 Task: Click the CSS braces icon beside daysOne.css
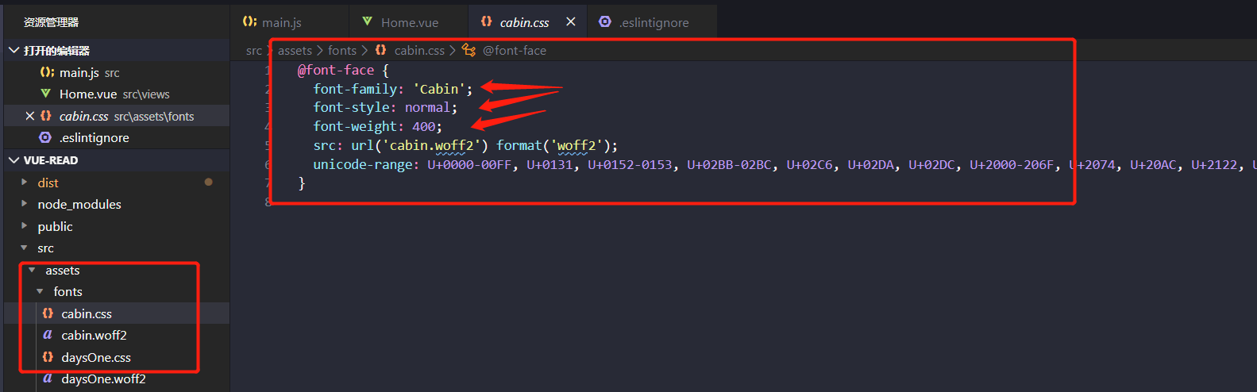click(48, 357)
